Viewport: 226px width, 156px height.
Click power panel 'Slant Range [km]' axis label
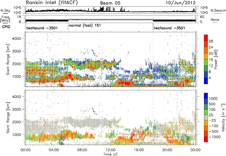[8, 59]
